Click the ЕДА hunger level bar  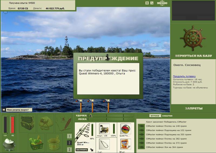coord(5,125)
